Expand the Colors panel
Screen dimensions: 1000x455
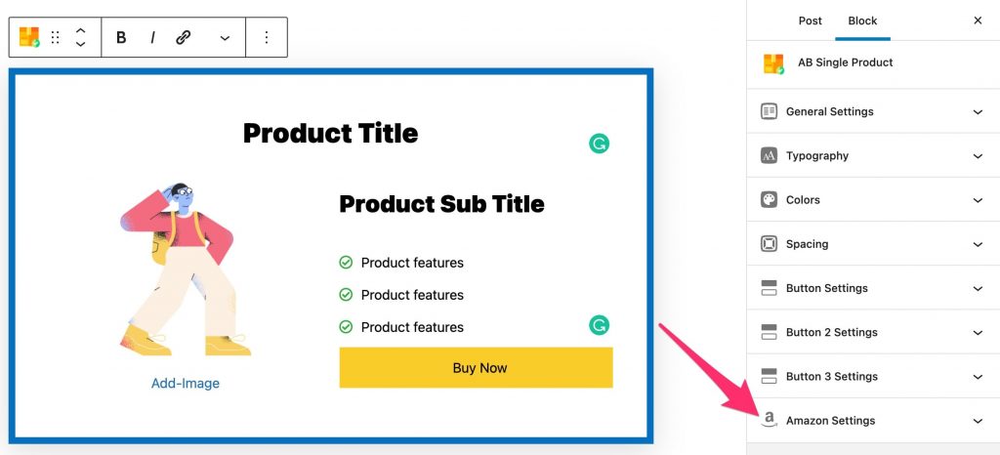click(873, 200)
